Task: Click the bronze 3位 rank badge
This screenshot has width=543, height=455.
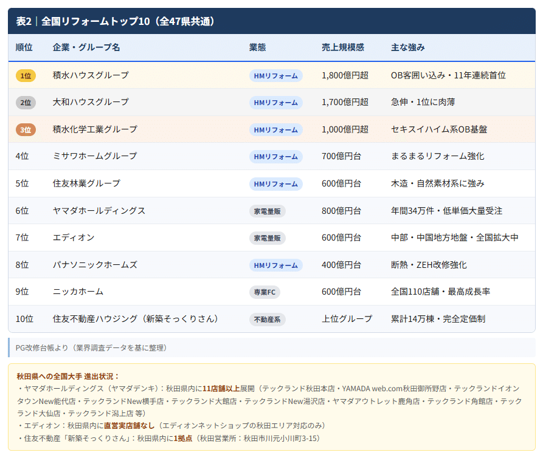Action: click(x=26, y=130)
